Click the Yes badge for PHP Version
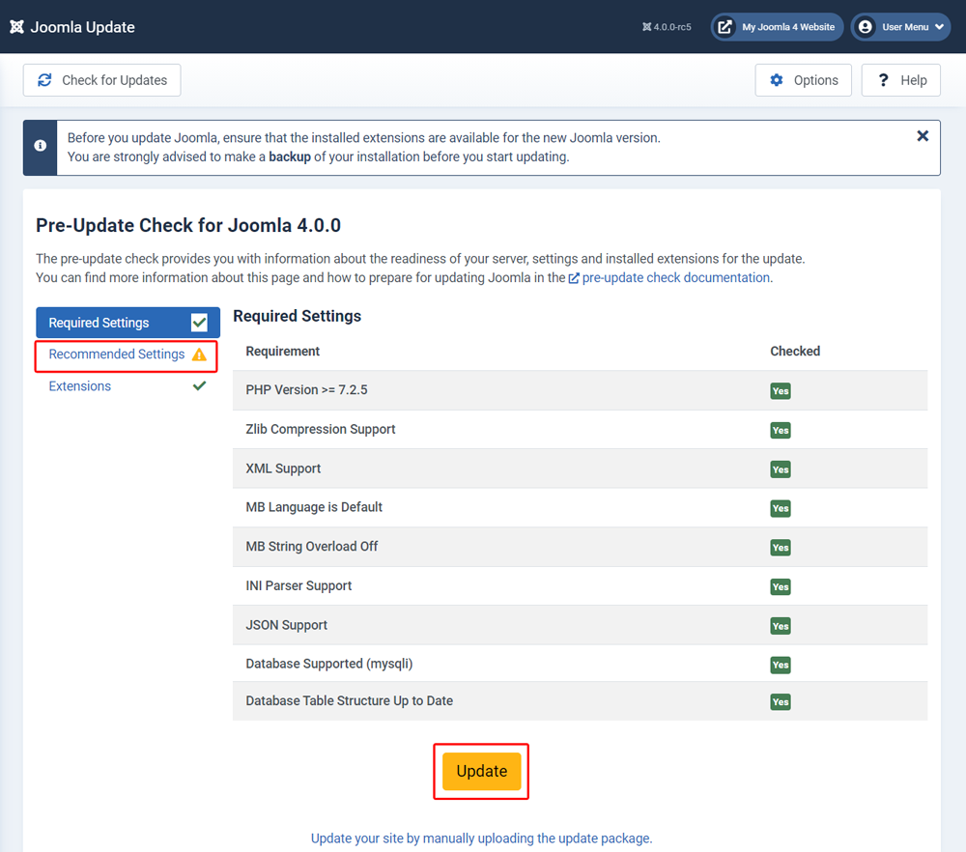This screenshot has height=852, width=966. coord(781,391)
